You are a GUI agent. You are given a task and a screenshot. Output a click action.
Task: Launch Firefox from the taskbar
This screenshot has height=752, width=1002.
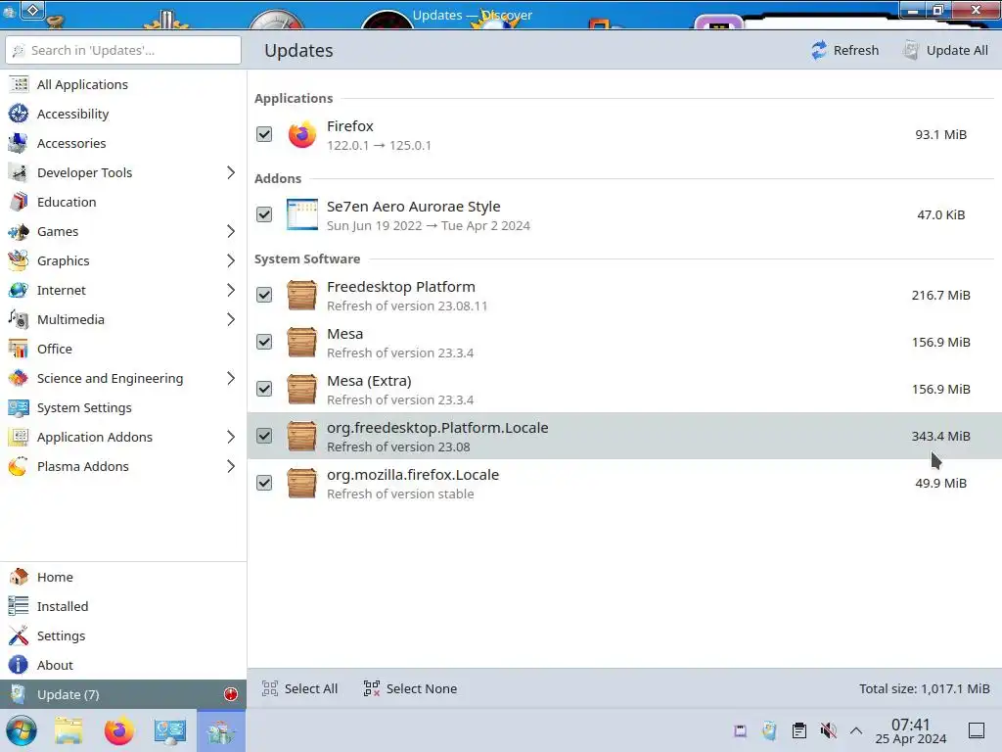point(118,730)
